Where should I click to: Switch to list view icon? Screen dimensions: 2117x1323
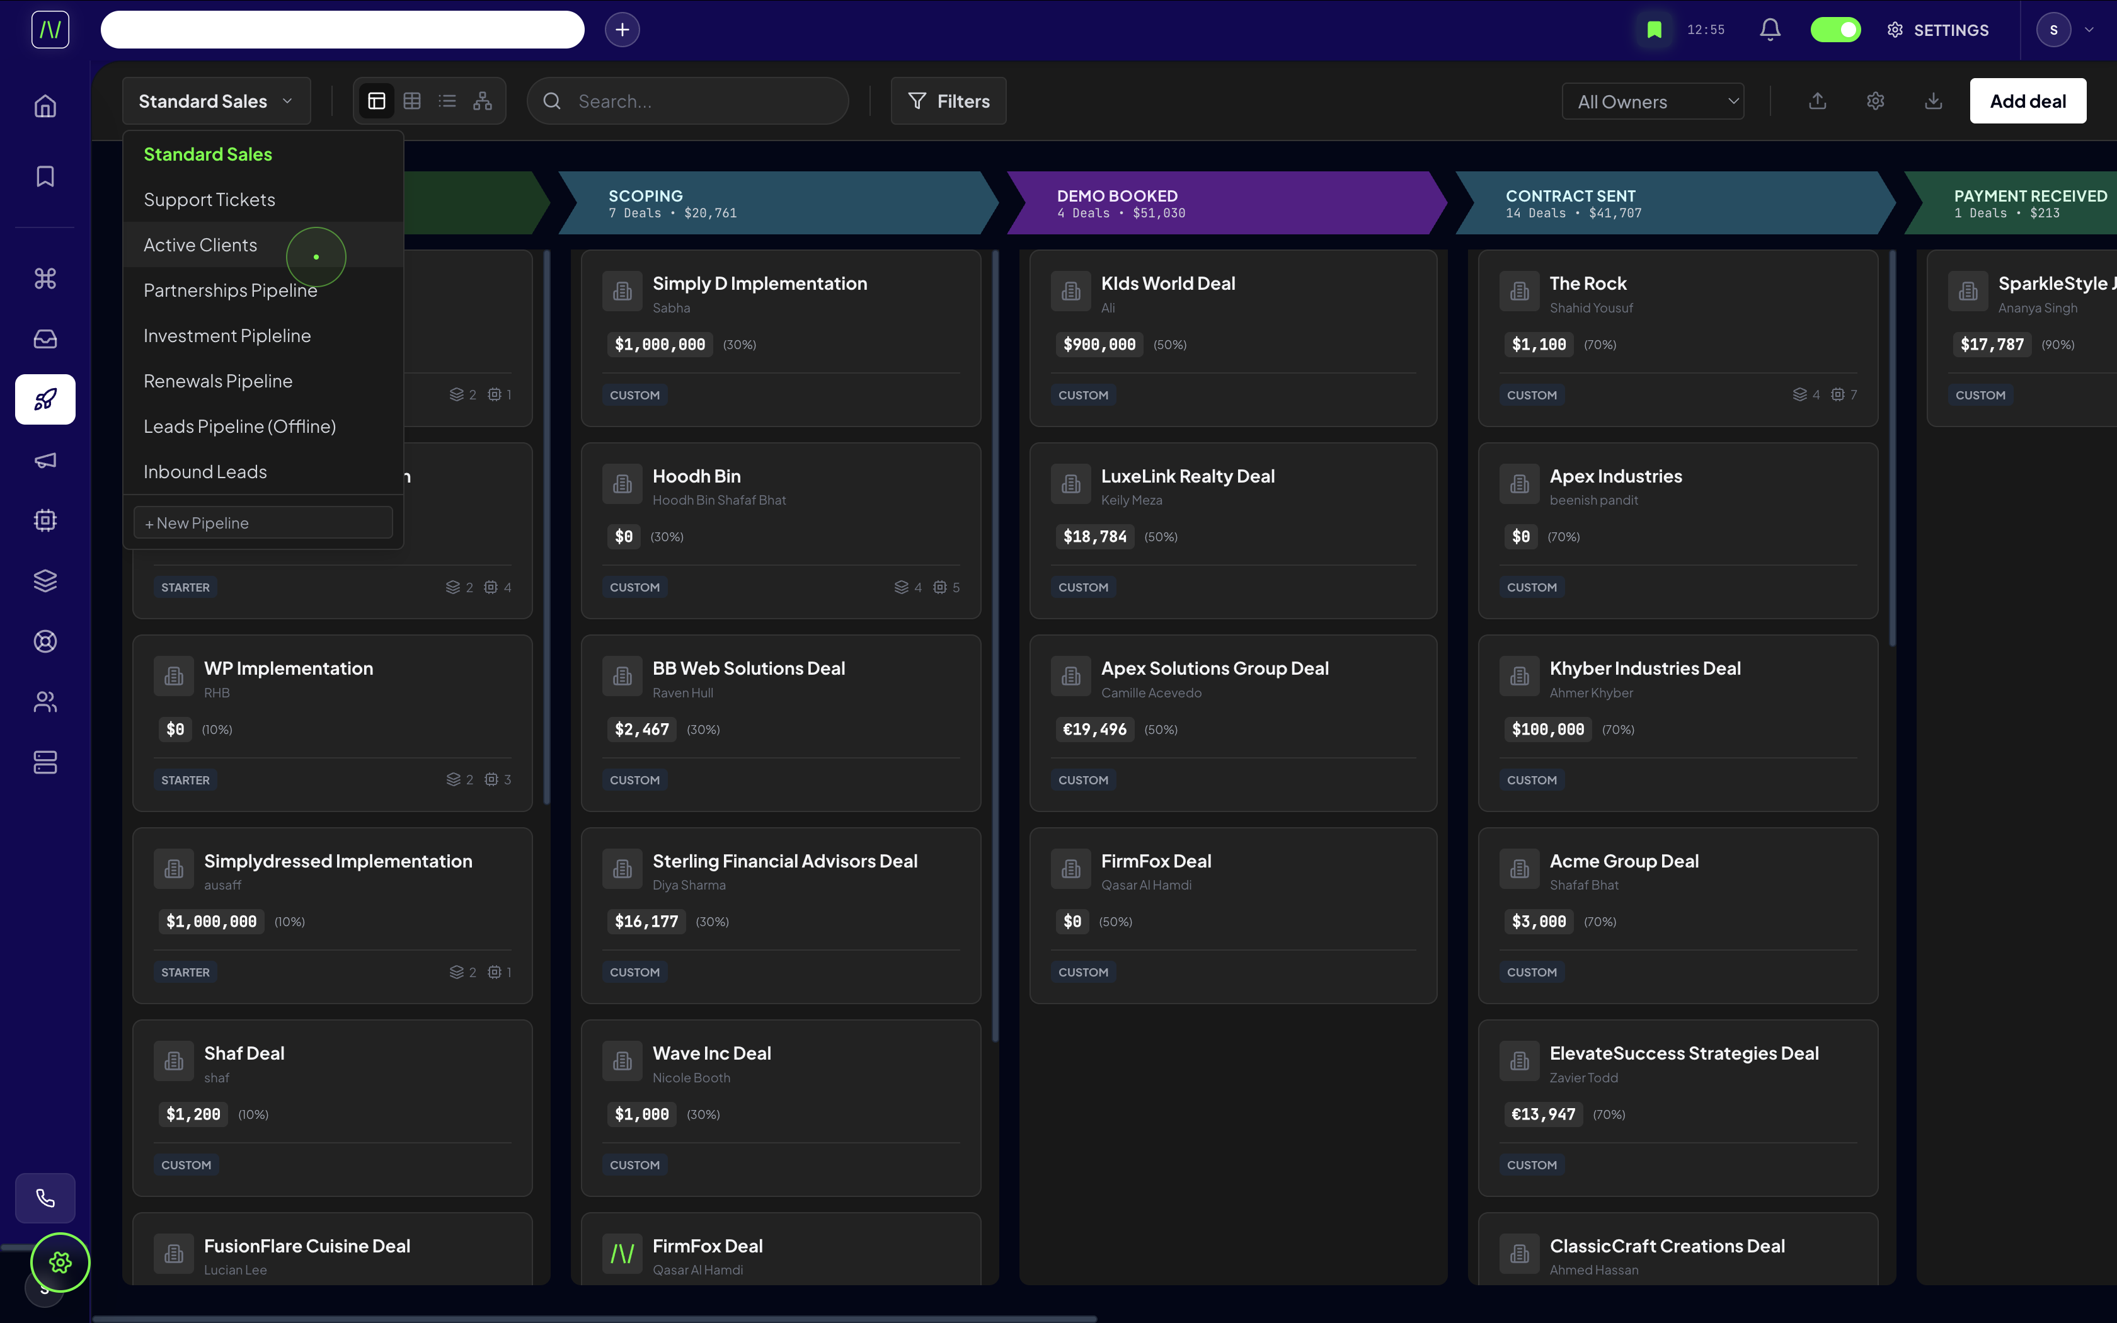[x=447, y=101]
